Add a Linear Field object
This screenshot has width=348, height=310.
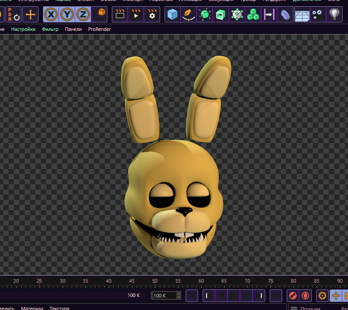tap(269, 14)
